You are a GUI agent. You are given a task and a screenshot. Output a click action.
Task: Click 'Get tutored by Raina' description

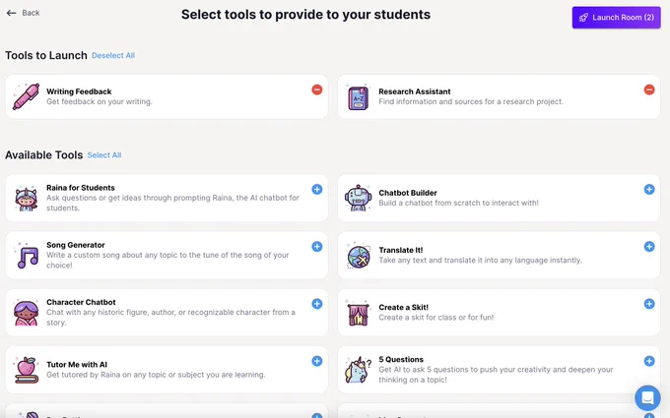pos(156,375)
